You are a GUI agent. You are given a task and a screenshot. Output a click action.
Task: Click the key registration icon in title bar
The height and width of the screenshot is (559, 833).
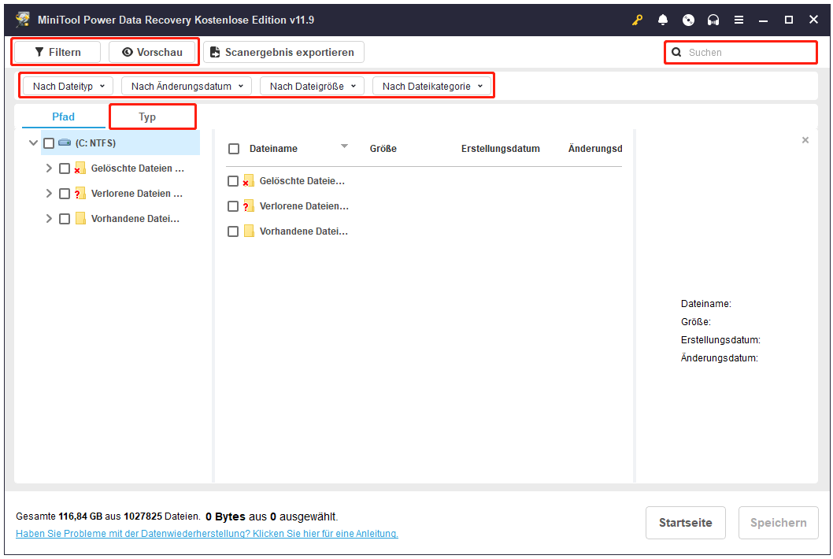[637, 20]
